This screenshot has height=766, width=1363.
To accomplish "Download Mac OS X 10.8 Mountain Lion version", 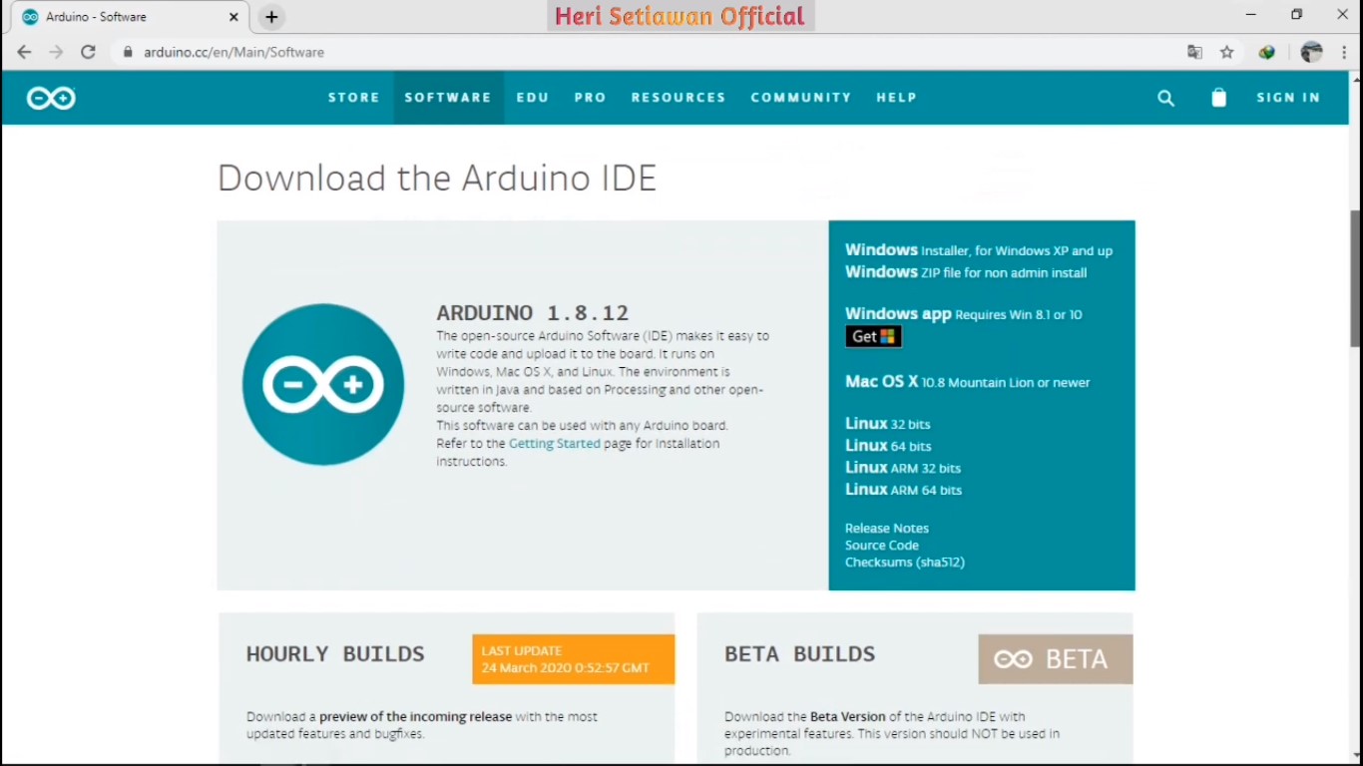I will (x=967, y=382).
